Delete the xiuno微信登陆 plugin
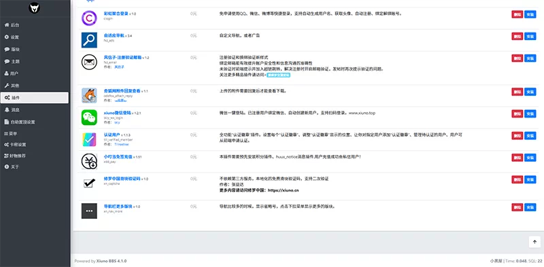Image resolution: width=544 pixels, height=267 pixels. click(x=517, y=113)
